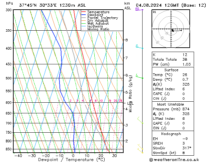Click the red Temperature line swatch in legend
209x162 pixels.
pos(84,12)
